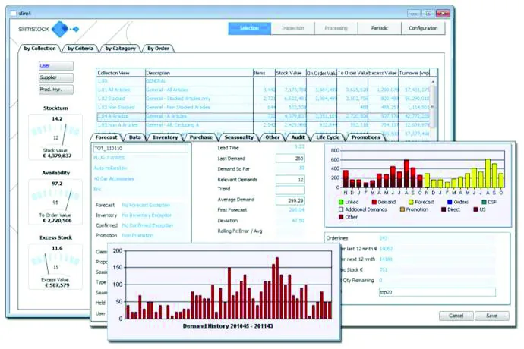Click the No Confirmed Exception link
The width and height of the screenshot is (524, 349).
tap(148, 225)
